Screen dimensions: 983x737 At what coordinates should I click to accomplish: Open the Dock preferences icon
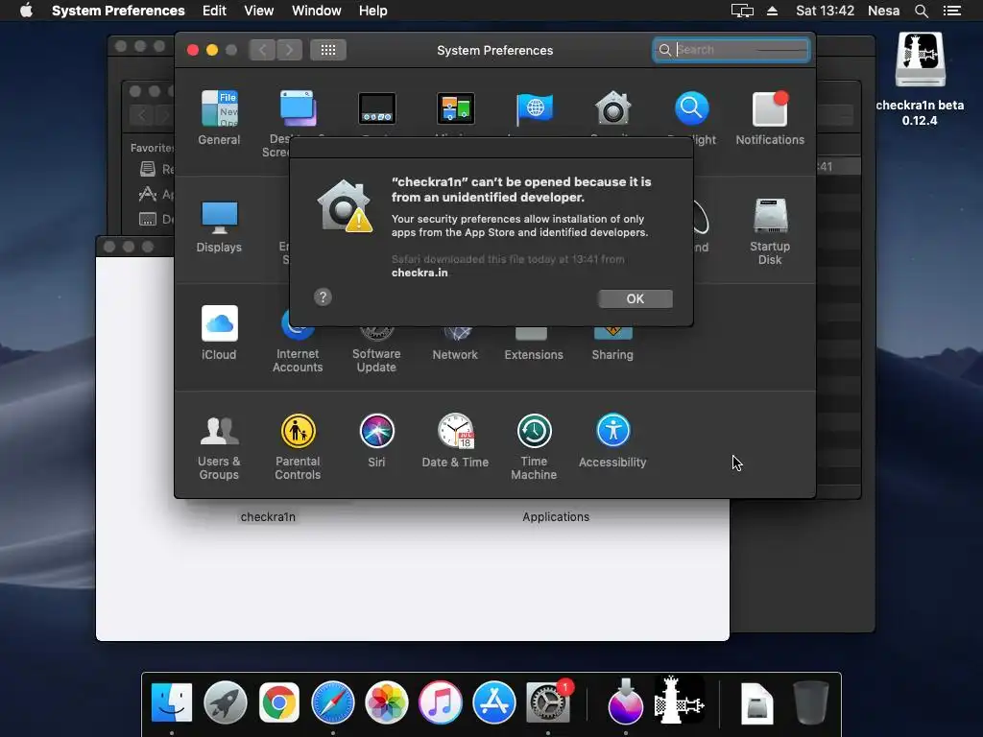376,109
